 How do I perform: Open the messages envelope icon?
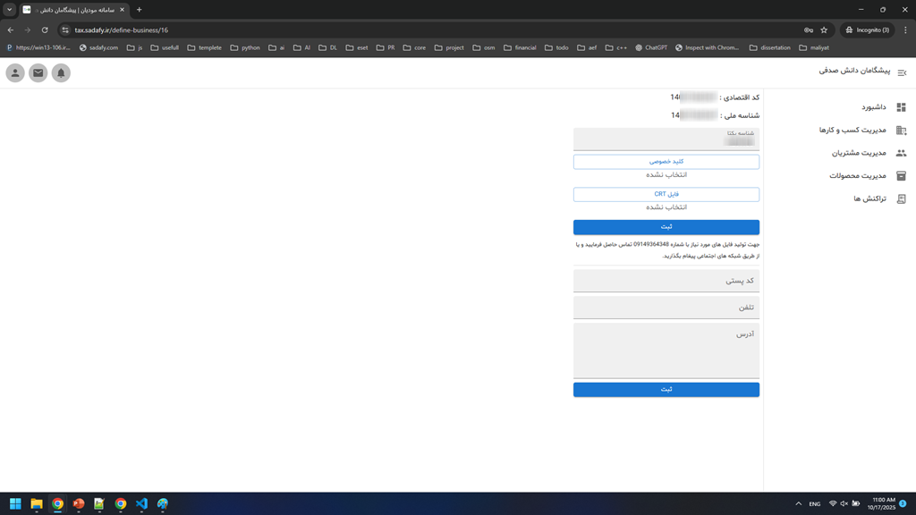click(38, 72)
